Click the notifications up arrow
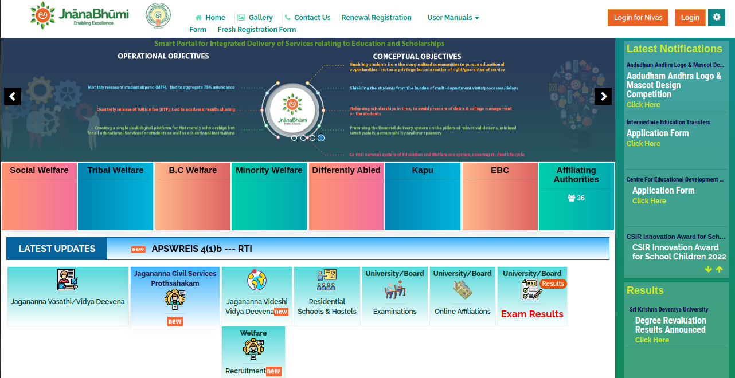This screenshot has height=378, width=735. [x=720, y=269]
